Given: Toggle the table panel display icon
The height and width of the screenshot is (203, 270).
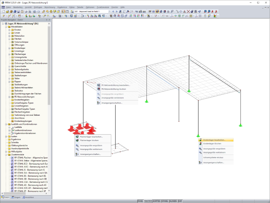Looking at the screenshot, I should tap(67, 11).
